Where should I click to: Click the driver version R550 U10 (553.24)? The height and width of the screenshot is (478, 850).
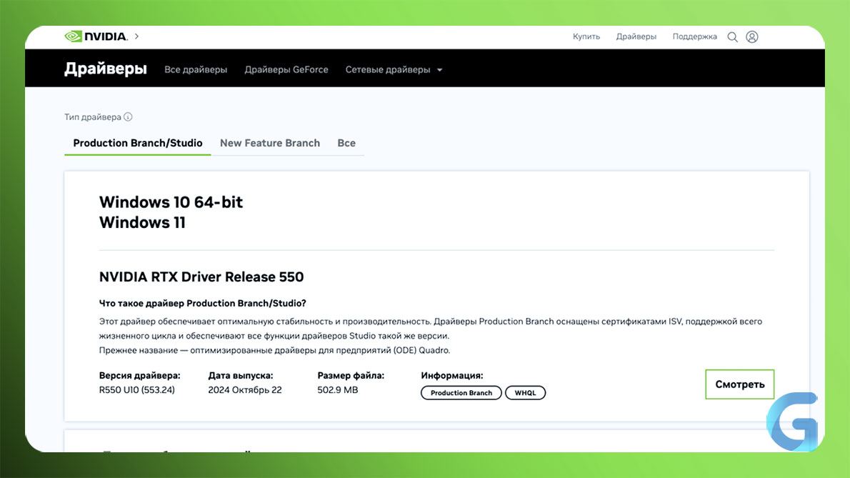136,389
